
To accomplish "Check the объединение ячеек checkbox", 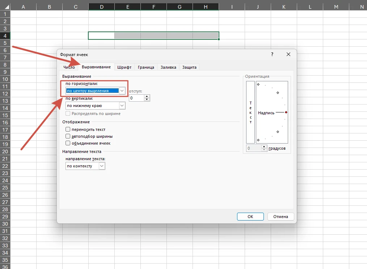I will point(68,143).
